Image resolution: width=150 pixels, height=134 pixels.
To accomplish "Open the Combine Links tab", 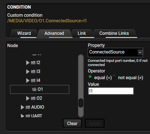I will point(114,33).
